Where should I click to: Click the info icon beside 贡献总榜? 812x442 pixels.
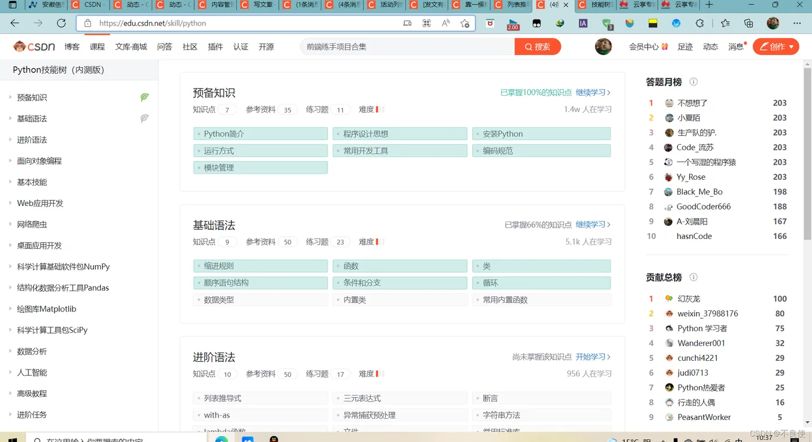point(693,277)
